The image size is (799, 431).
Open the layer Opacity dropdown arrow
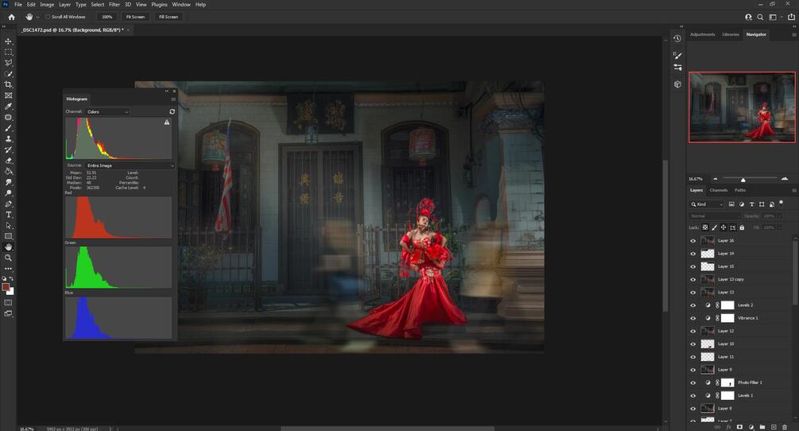[782, 216]
